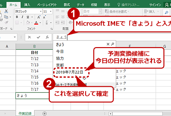
Task: Select column A header
Action: 7,46
